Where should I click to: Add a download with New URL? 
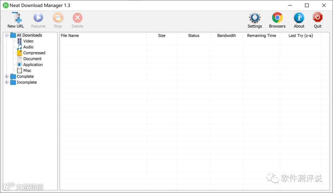(x=16, y=20)
